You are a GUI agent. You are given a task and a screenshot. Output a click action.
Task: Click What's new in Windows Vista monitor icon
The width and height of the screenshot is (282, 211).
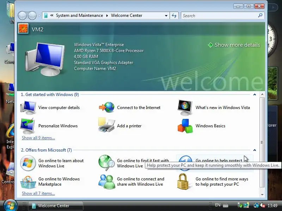[185, 108]
